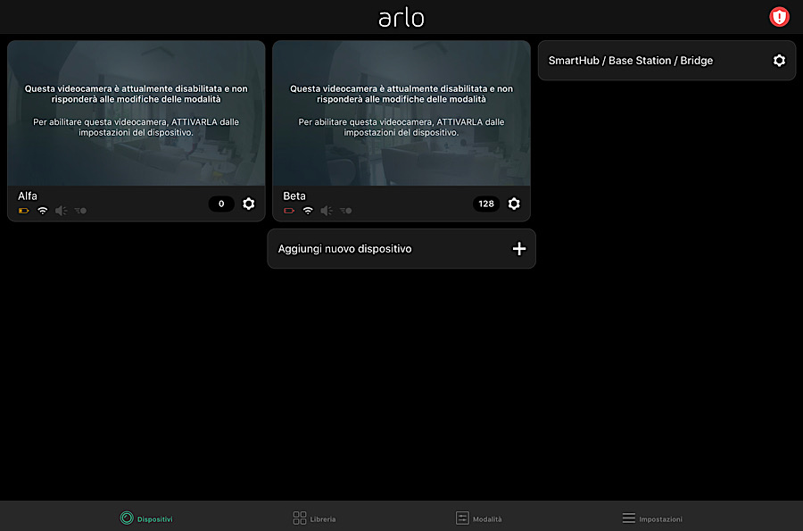Image resolution: width=803 pixels, height=531 pixels.
Task: Switch to the Modalità tab
Action: coord(479,519)
